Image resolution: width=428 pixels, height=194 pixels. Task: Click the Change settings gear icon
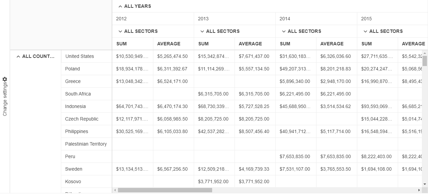click(5, 79)
